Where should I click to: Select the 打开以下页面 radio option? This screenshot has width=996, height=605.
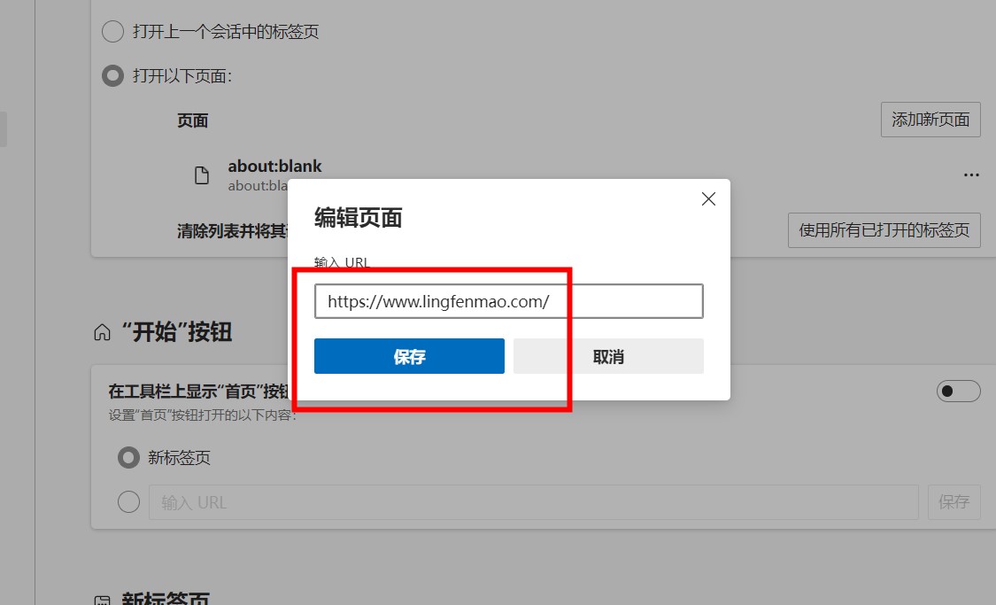112,76
